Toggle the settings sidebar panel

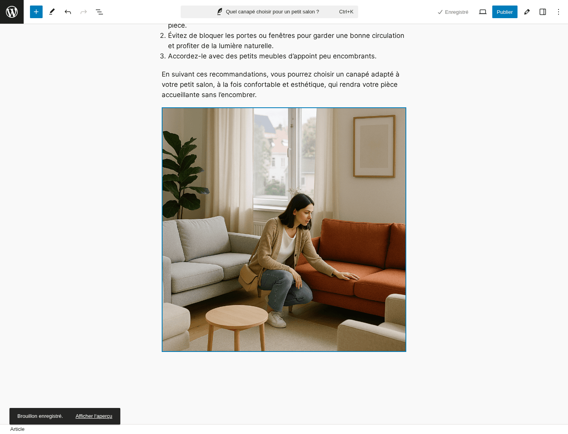pos(543,12)
